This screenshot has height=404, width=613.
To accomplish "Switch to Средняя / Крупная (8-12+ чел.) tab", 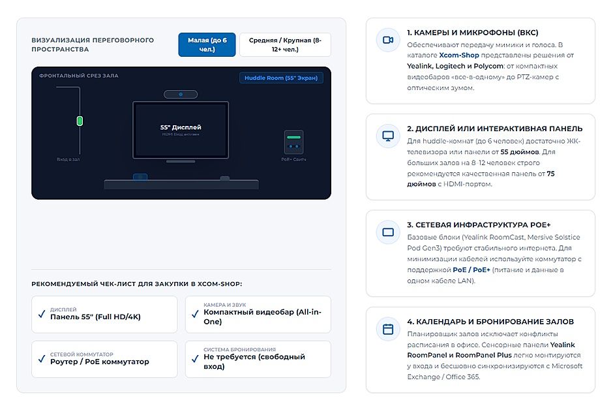I will (285, 44).
